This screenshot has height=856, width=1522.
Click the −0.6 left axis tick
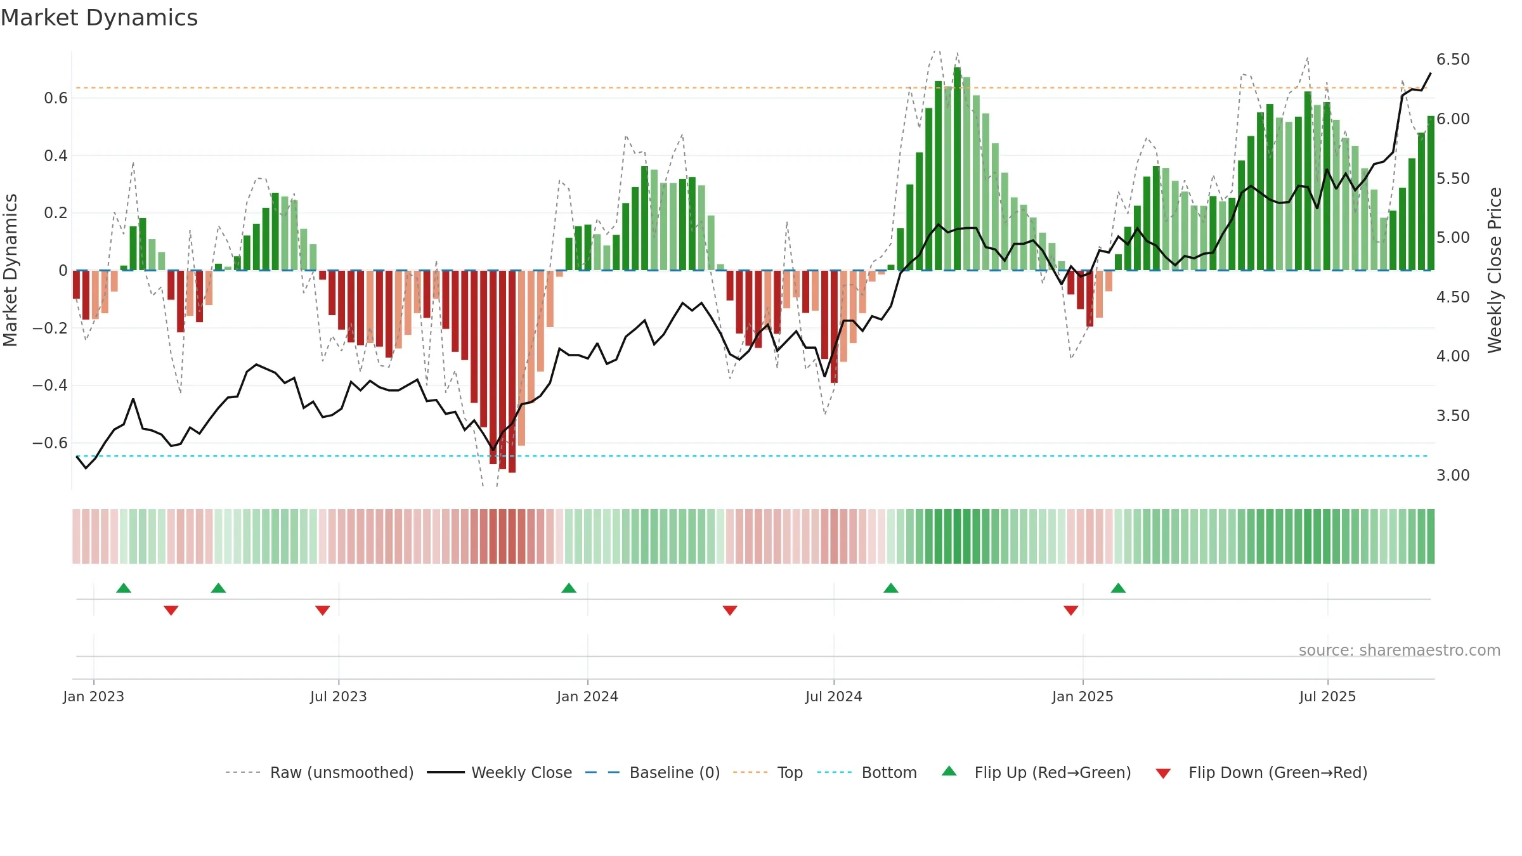50,443
